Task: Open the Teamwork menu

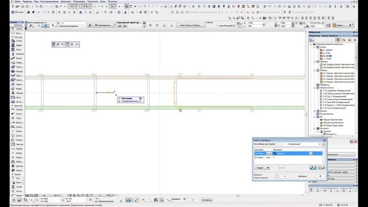Action: click(x=93, y=1)
